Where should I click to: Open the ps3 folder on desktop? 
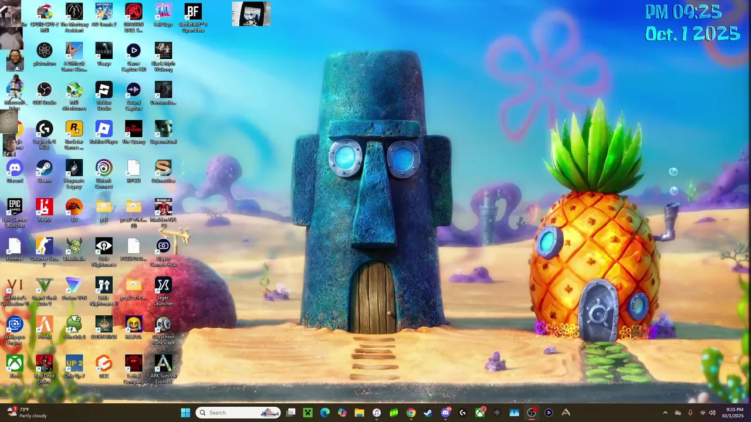[x=104, y=211]
